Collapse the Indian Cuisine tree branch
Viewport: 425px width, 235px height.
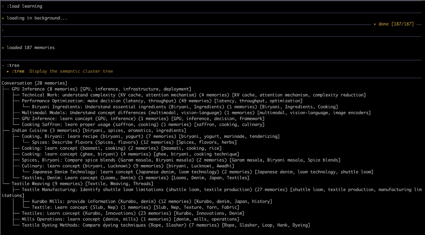click(7, 130)
